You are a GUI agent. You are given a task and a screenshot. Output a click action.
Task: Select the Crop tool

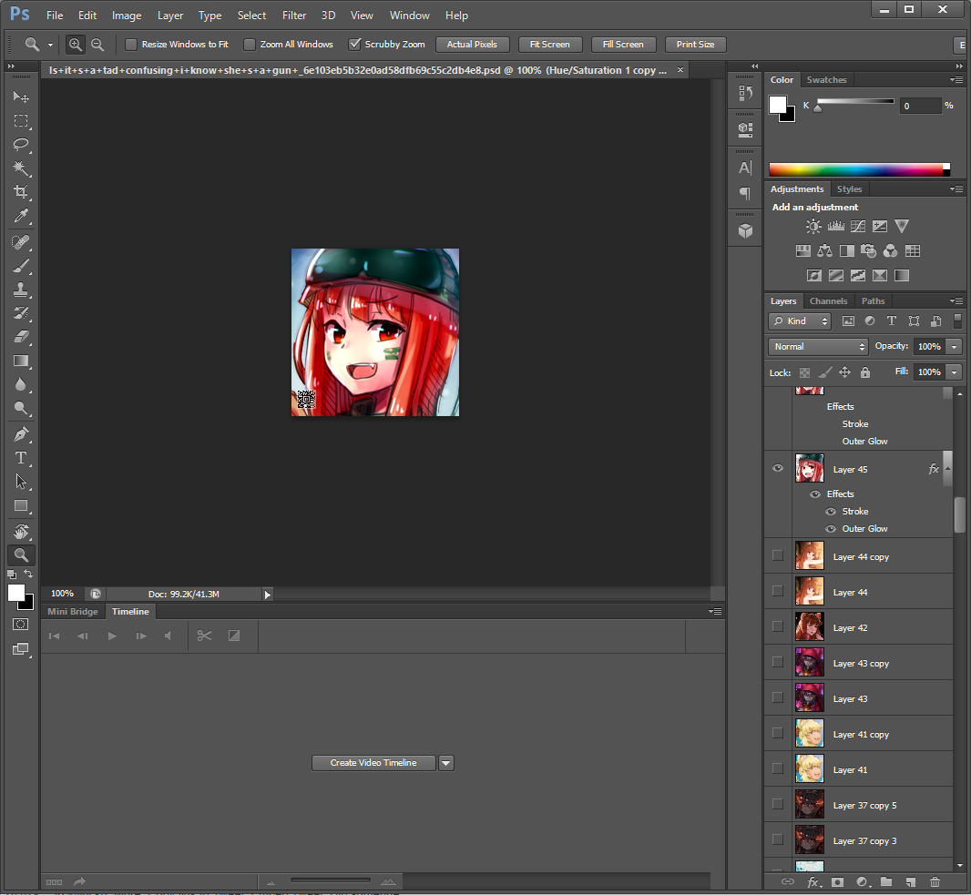[21, 192]
